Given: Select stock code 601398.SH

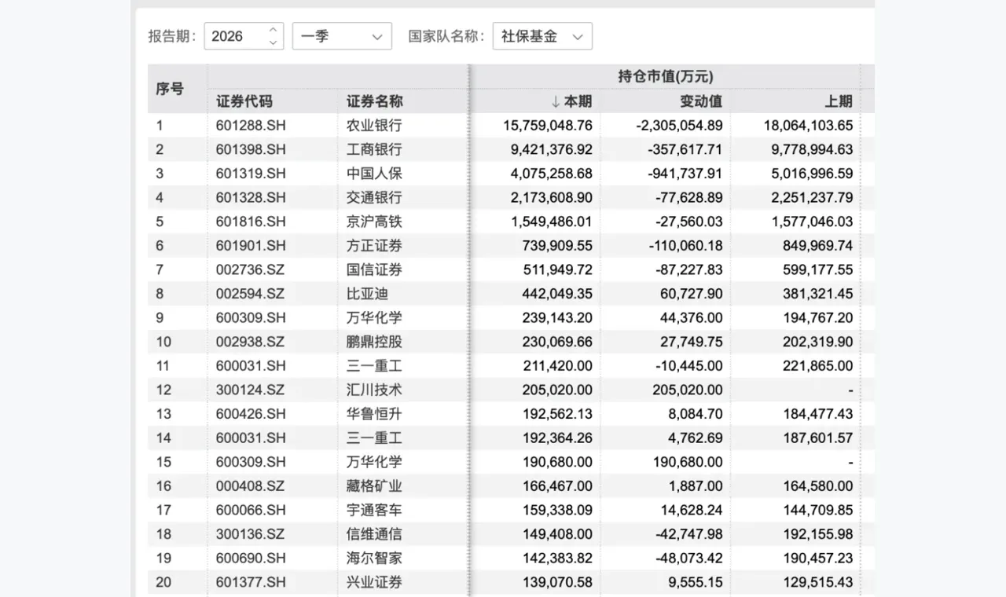Looking at the screenshot, I should tap(251, 149).
